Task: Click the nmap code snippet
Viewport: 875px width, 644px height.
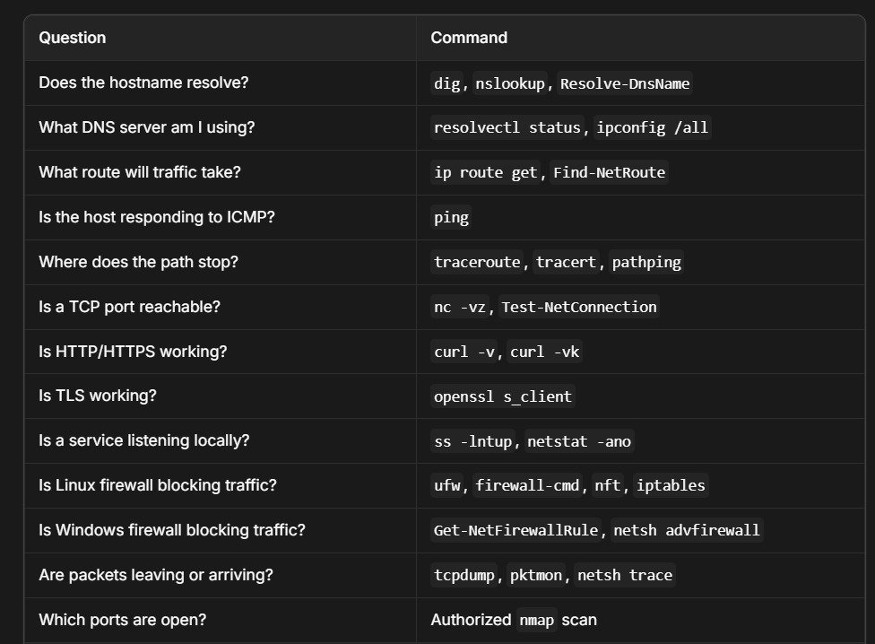Action: pos(536,620)
